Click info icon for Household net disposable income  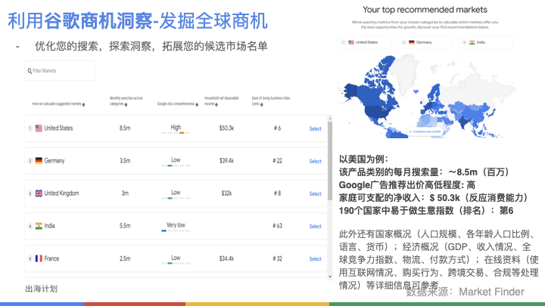(216, 104)
